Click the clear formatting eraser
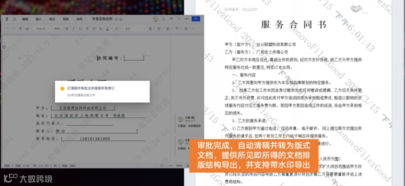Screen dimensions: 405x186 coord(27,28)
